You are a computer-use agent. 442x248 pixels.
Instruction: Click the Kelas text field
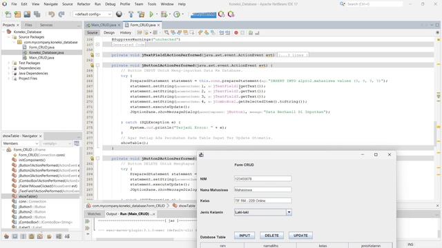tap(262, 200)
